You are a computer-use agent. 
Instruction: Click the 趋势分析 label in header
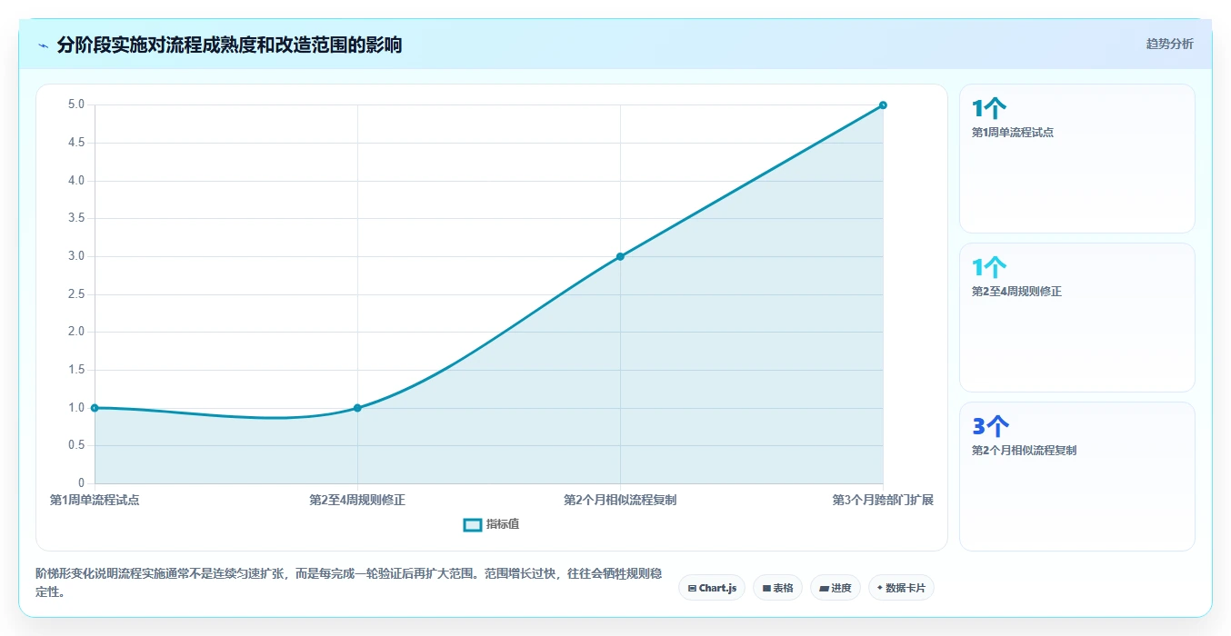point(1169,44)
